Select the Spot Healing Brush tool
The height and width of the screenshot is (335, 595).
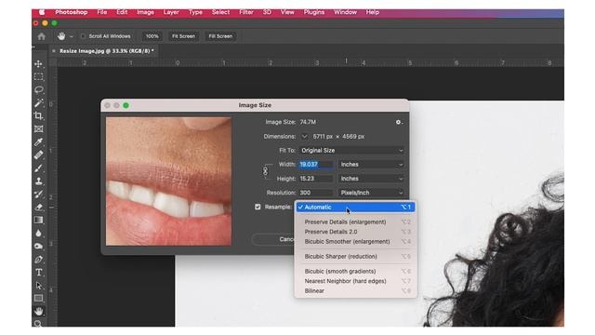click(x=39, y=155)
